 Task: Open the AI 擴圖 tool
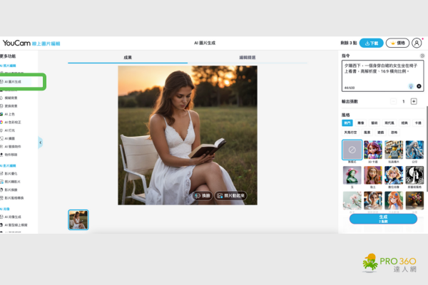pos(9,138)
